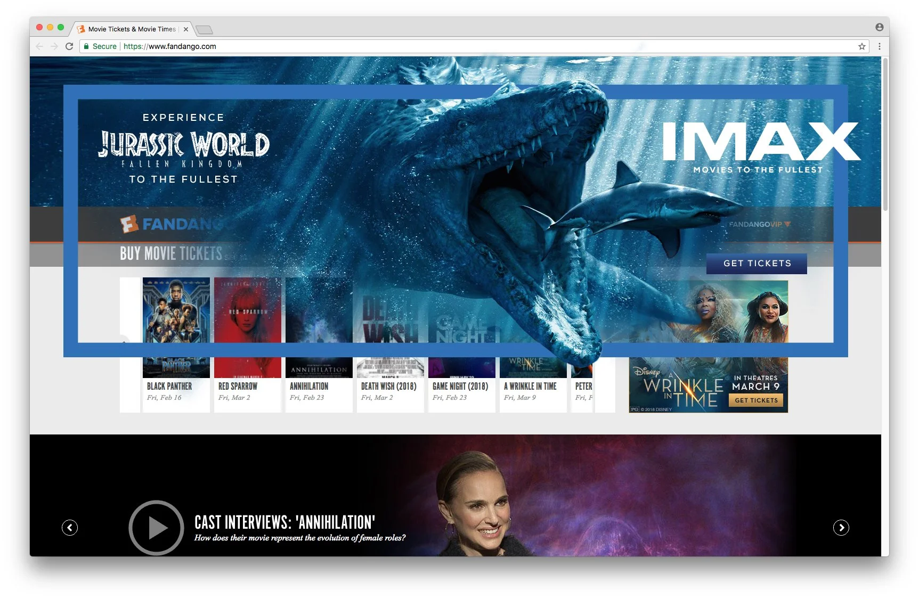Show the next featured video slide
This screenshot has width=919, height=599.
pos(841,528)
